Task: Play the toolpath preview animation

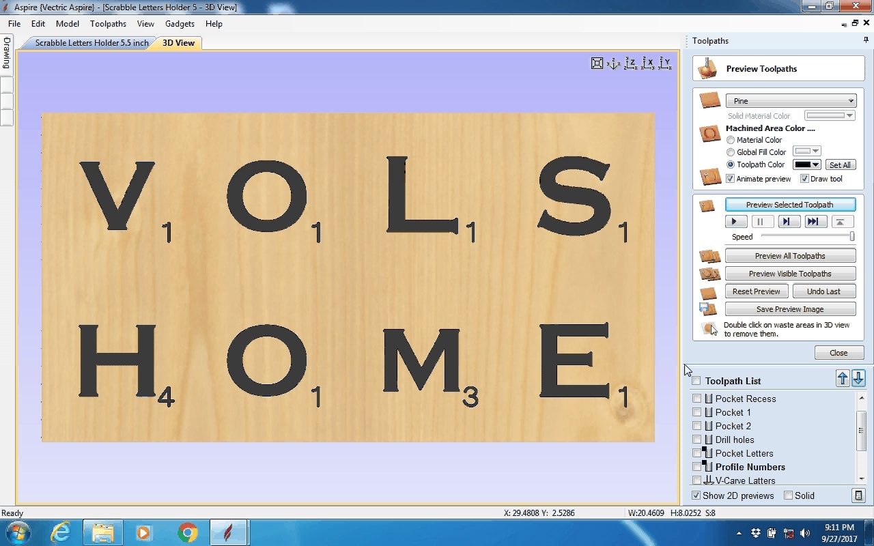Action: (x=735, y=221)
